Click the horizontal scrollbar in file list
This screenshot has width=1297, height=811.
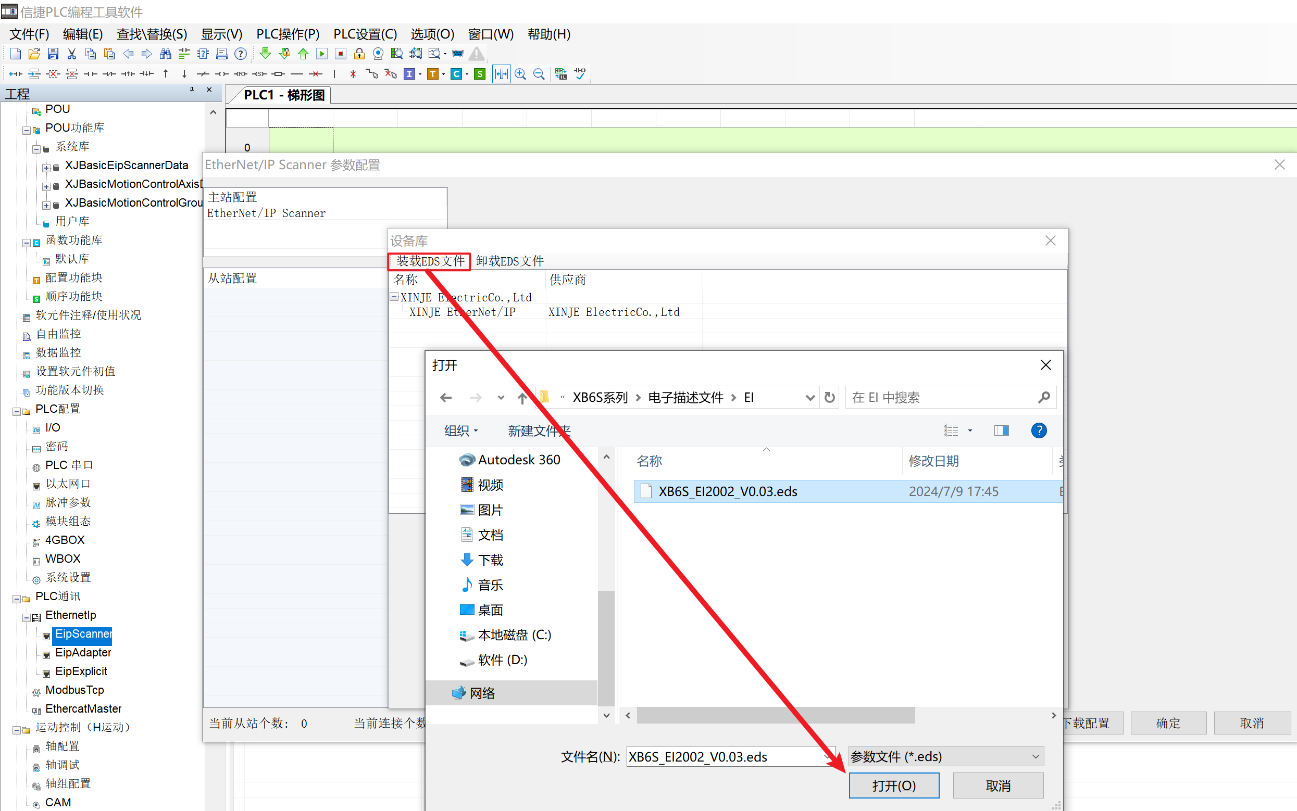point(776,715)
